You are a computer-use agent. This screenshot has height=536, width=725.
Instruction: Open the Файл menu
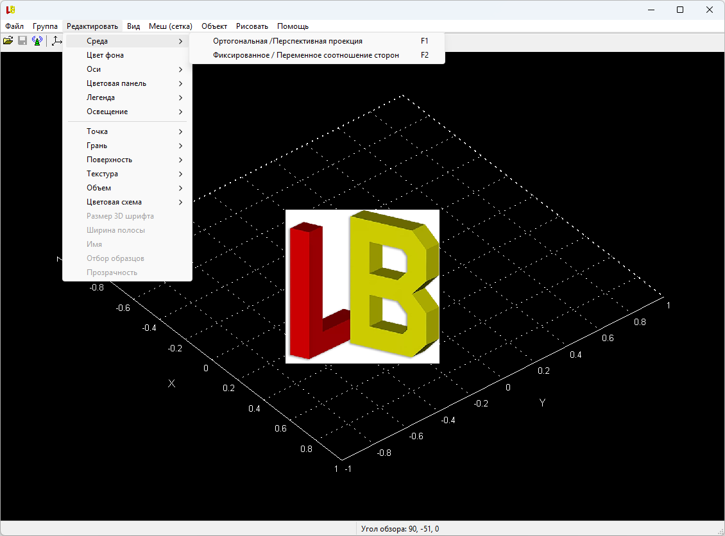14,26
